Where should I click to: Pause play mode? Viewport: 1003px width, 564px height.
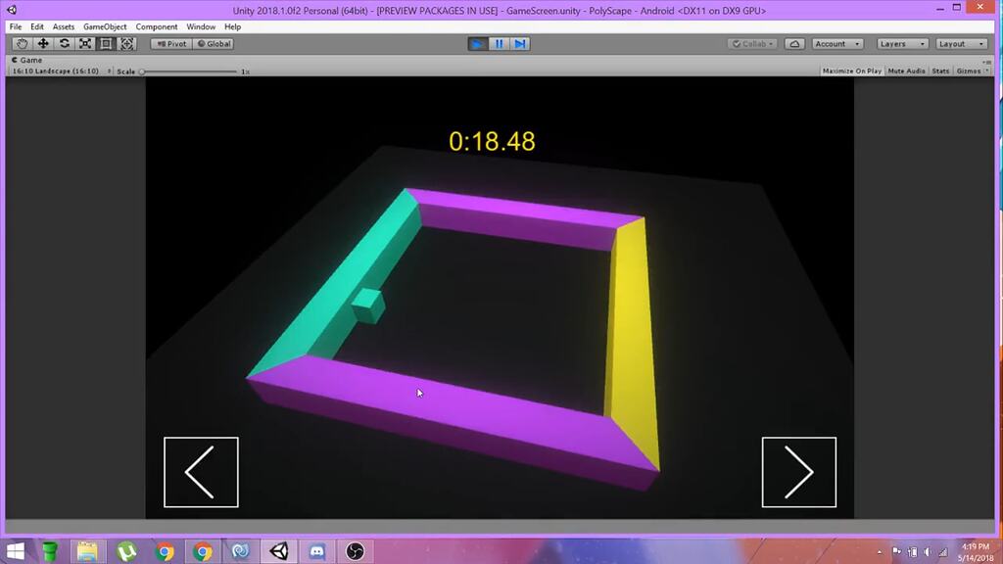pyautogui.click(x=499, y=43)
